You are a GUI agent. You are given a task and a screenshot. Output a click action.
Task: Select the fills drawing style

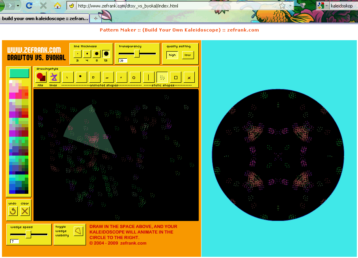[x=41, y=77]
